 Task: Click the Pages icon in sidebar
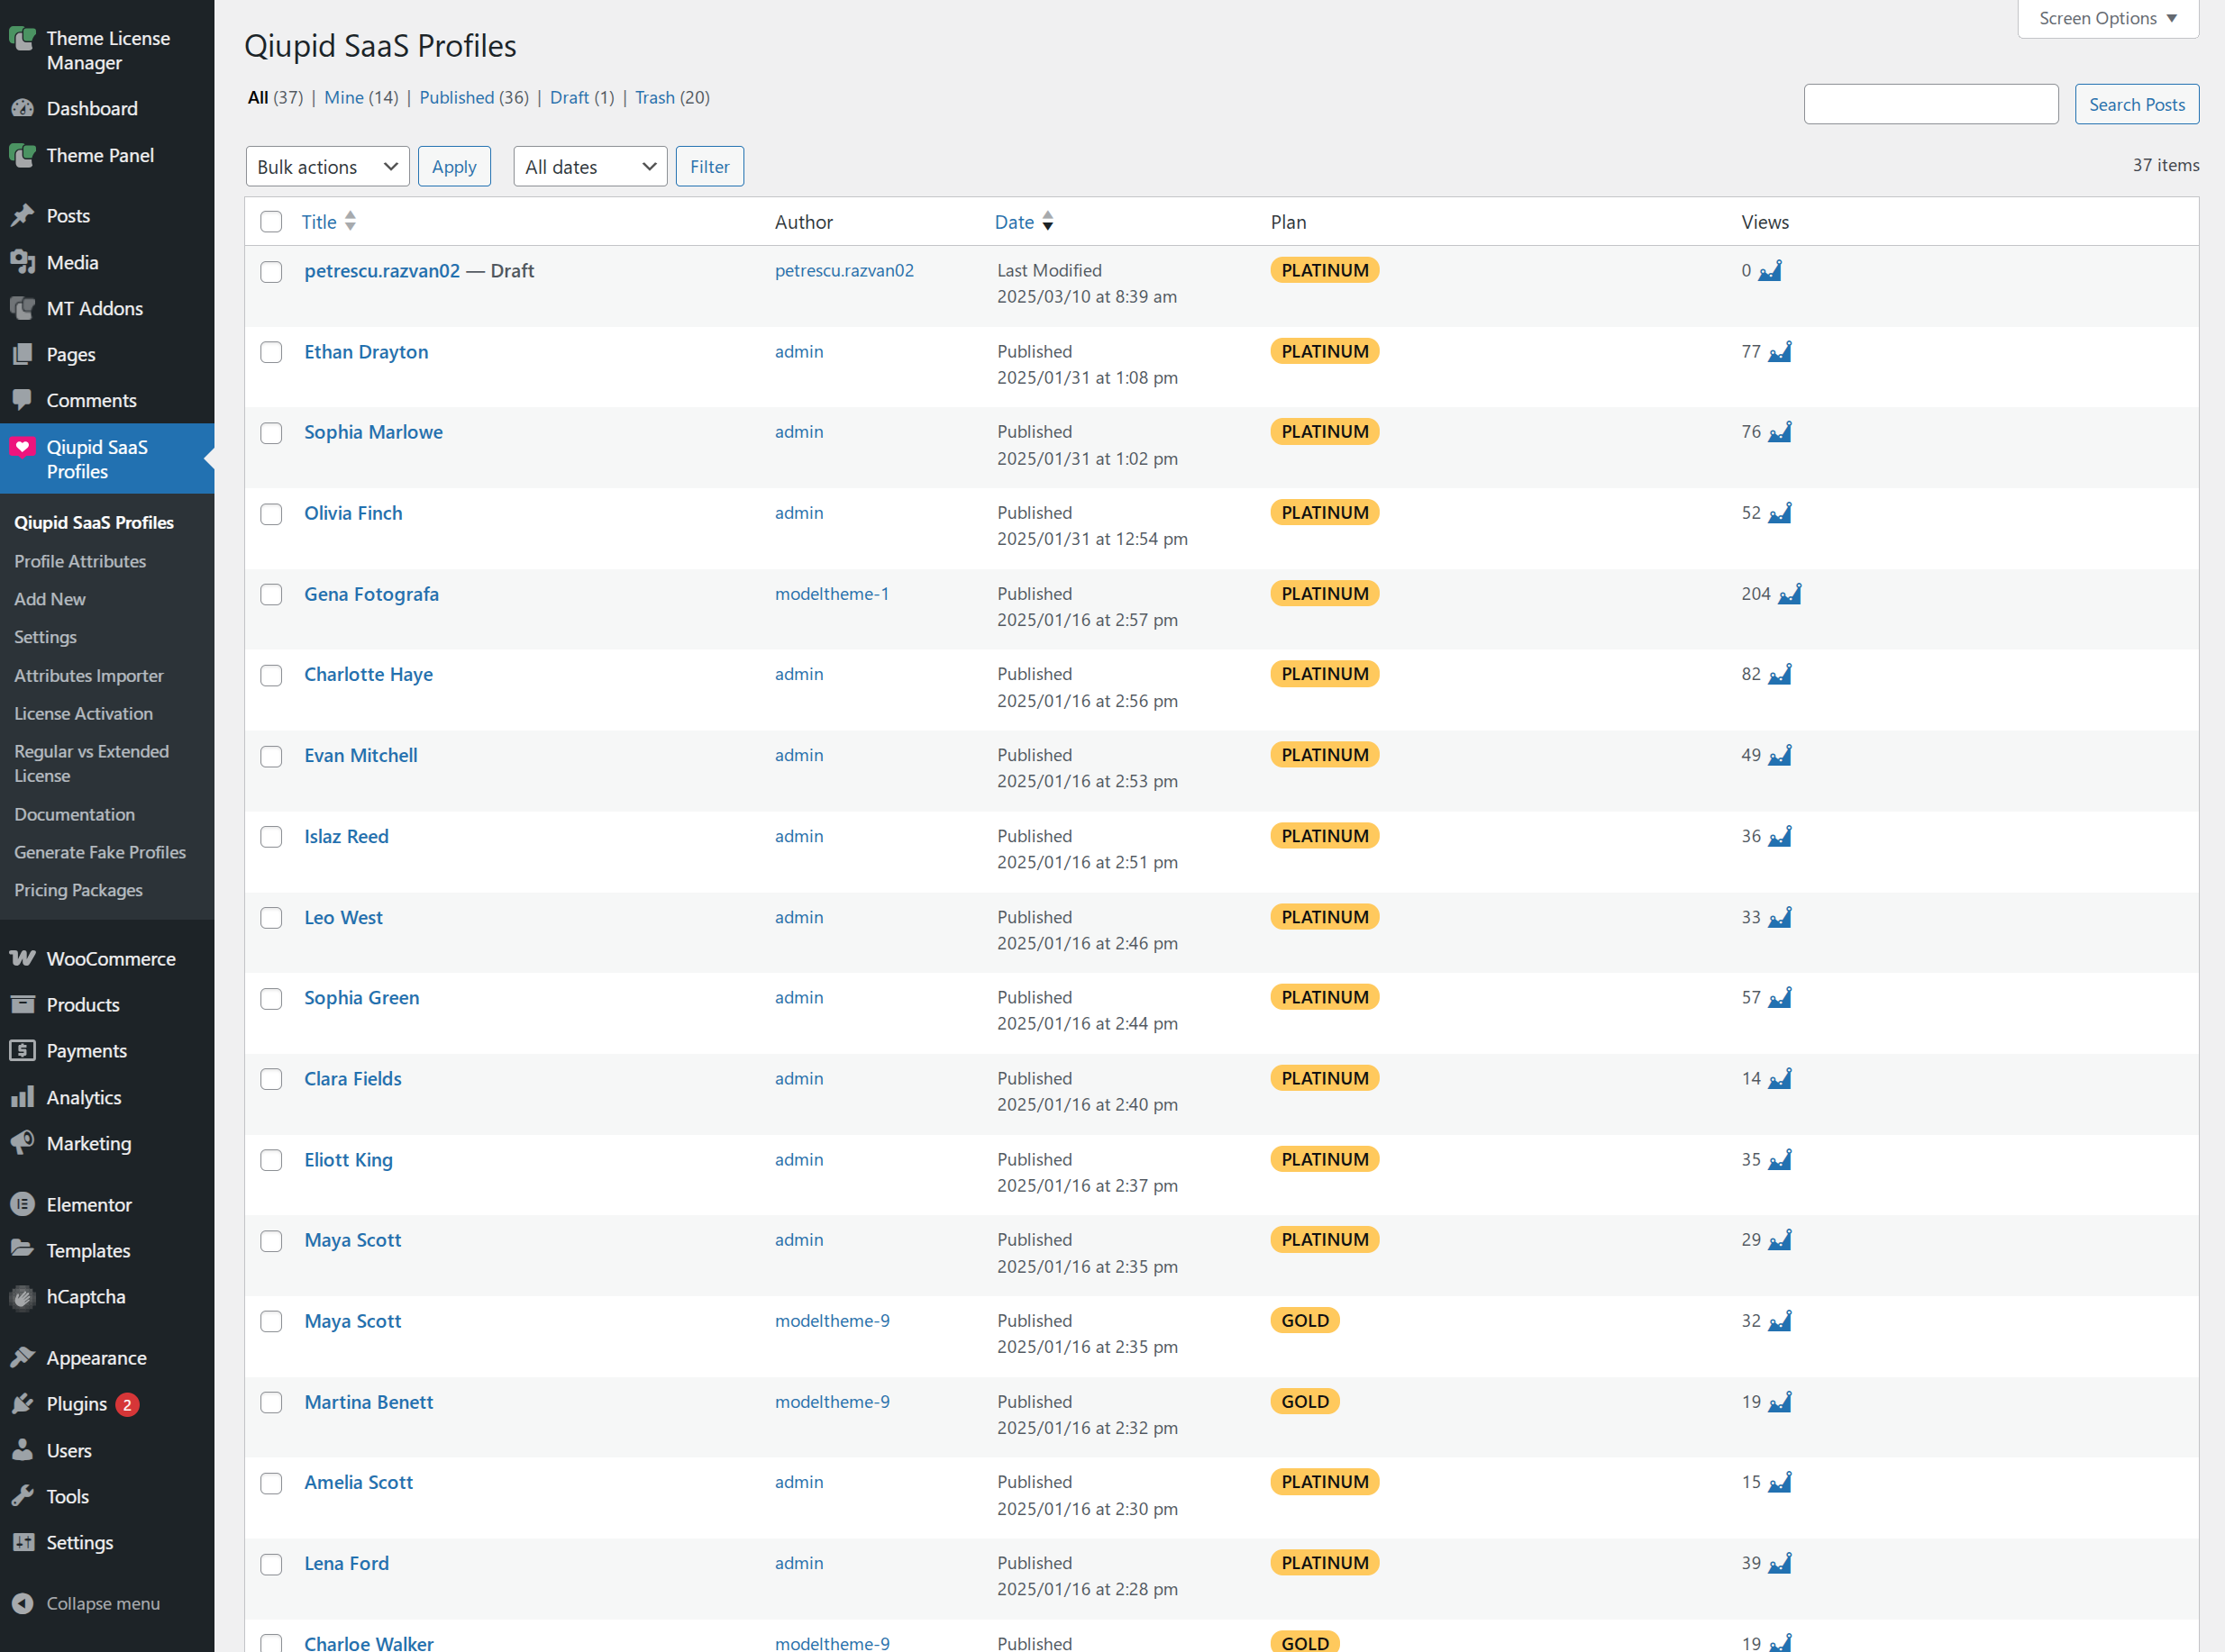[x=22, y=354]
